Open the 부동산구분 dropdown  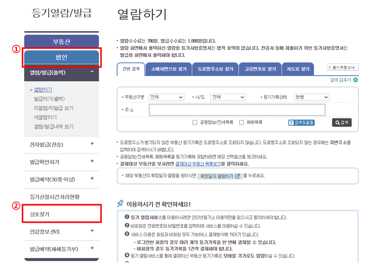pos(166,97)
